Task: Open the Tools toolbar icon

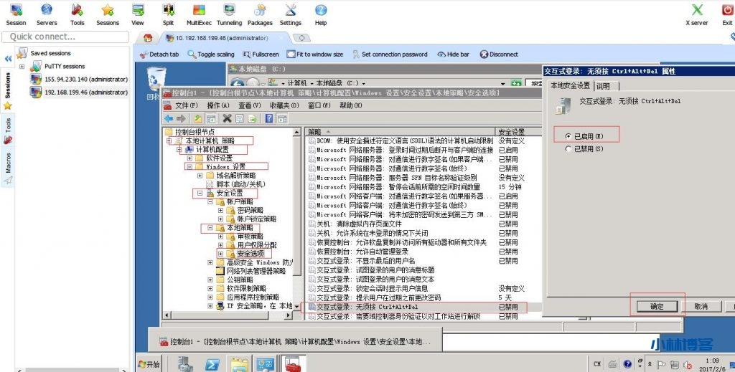Action: 77,14
